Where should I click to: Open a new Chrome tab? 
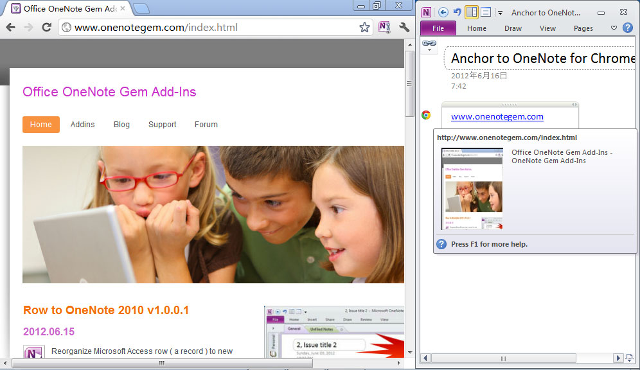141,8
